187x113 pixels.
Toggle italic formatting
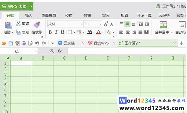(56, 32)
